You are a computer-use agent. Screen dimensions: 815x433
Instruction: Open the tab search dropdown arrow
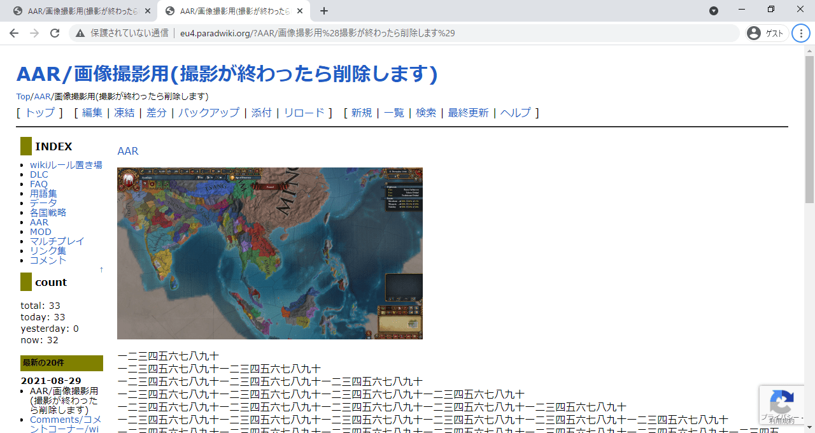[x=714, y=11]
